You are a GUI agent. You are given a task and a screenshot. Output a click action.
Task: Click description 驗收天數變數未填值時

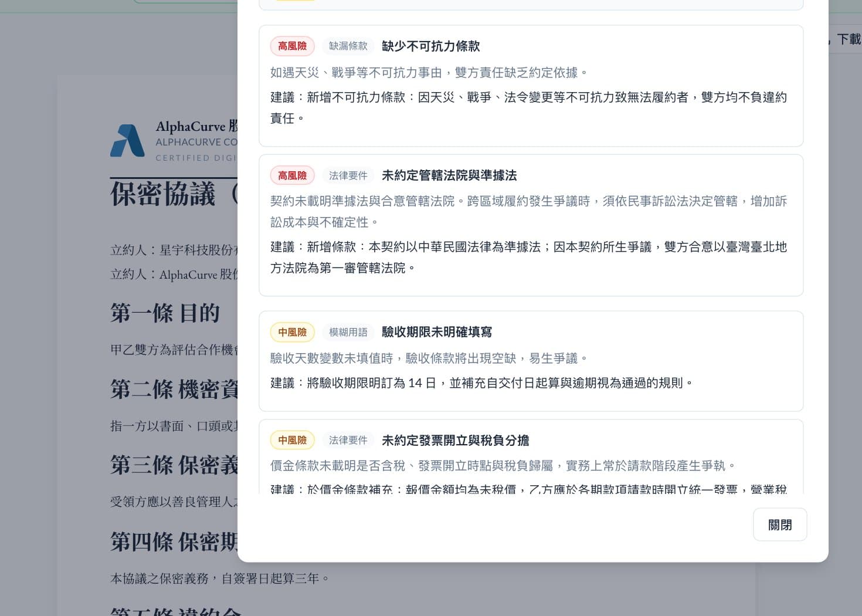[429, 358]
